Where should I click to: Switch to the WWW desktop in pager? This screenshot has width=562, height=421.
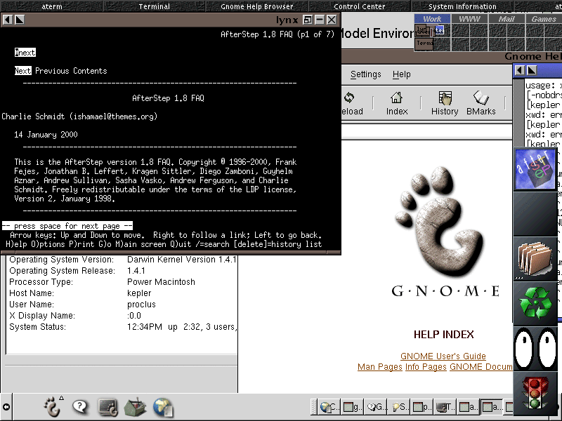(469, 19)
